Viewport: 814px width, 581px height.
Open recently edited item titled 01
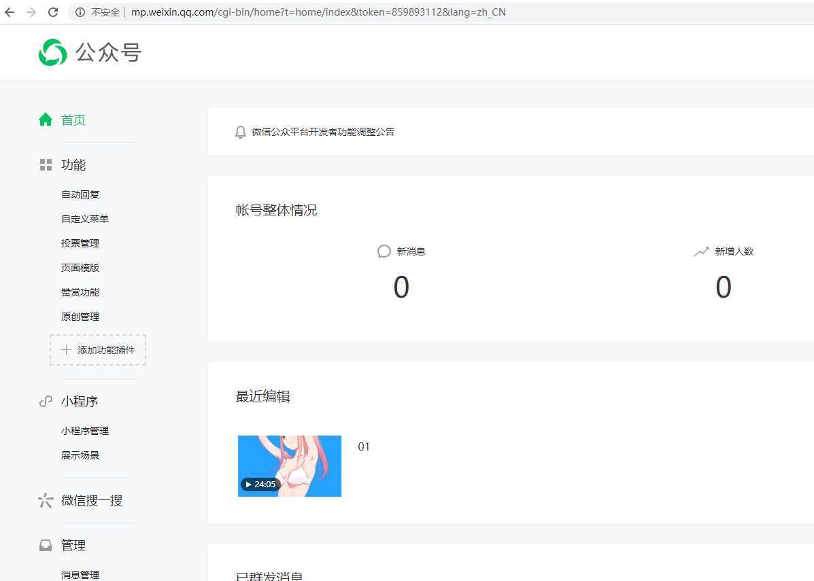coord(364,446)
